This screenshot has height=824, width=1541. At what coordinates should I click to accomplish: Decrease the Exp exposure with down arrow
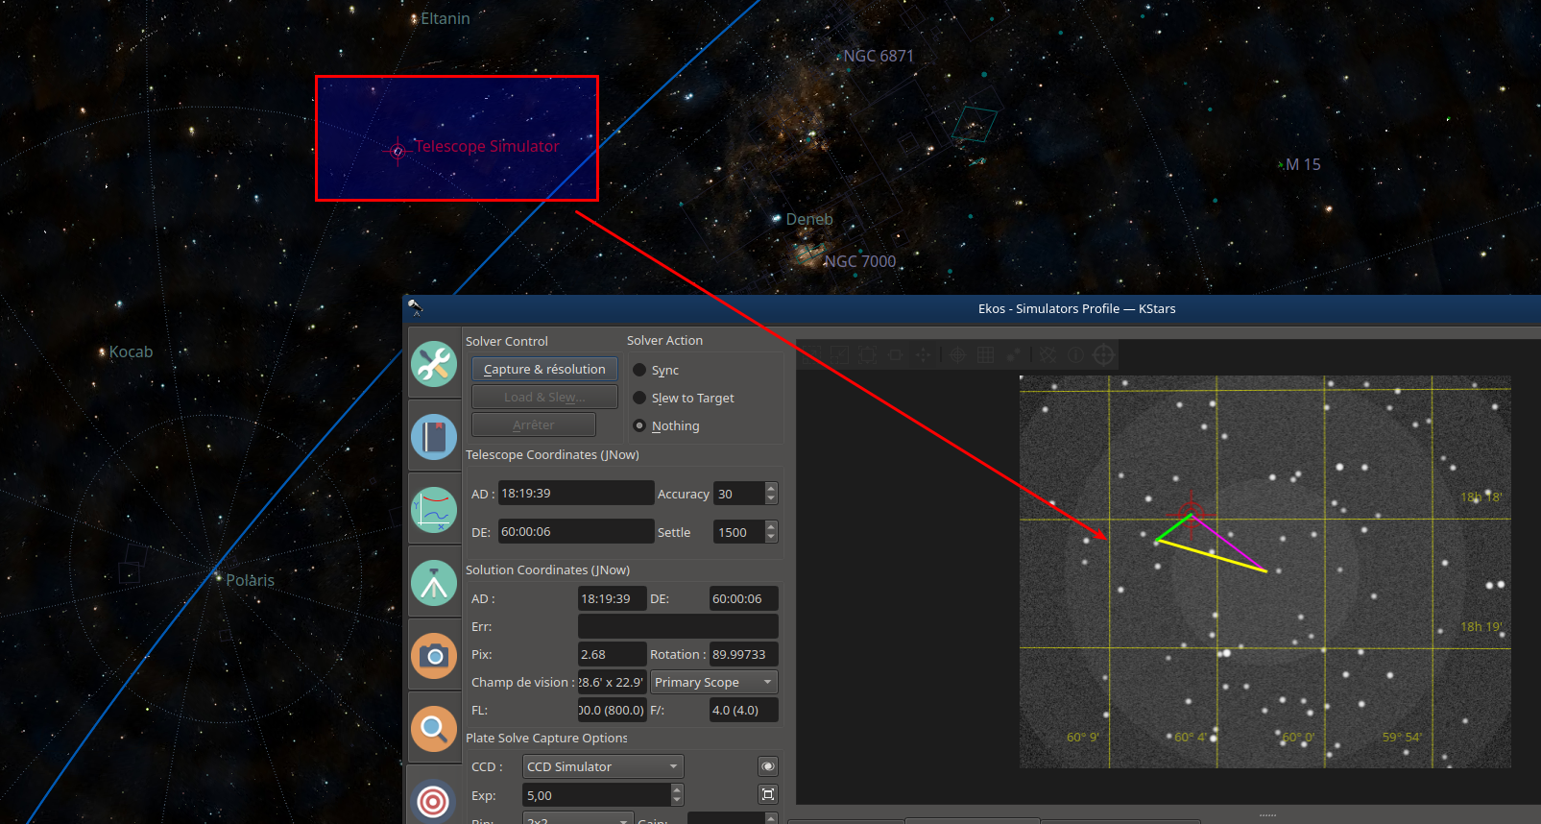677,801
